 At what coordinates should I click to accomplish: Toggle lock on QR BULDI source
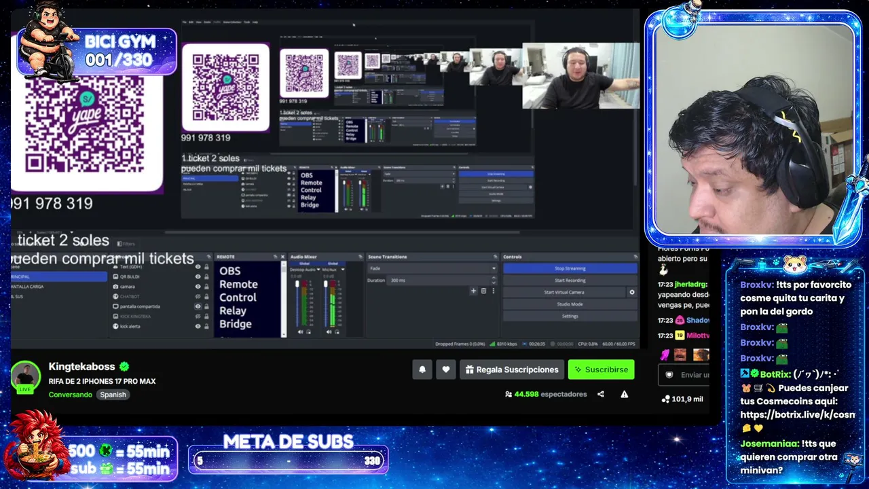[206, 276]
